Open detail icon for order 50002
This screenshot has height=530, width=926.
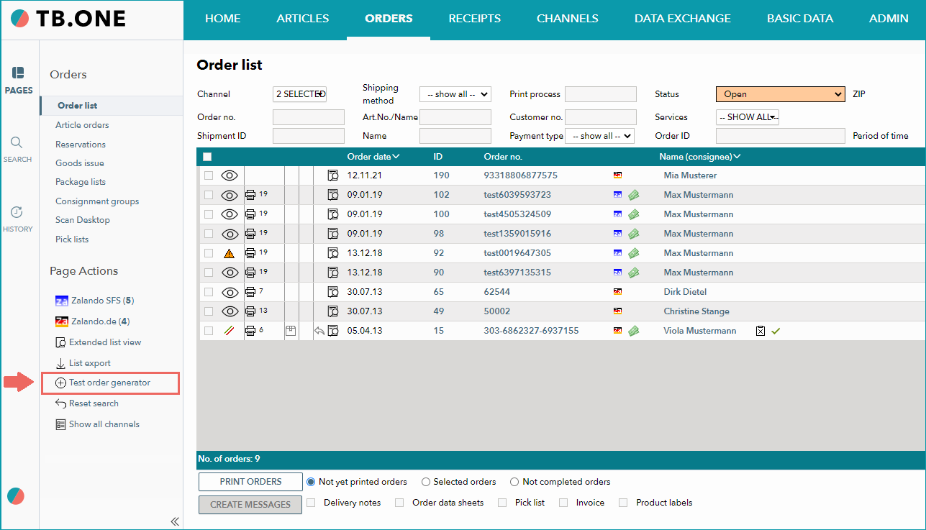pyautogui.click(x=333, y=311)
